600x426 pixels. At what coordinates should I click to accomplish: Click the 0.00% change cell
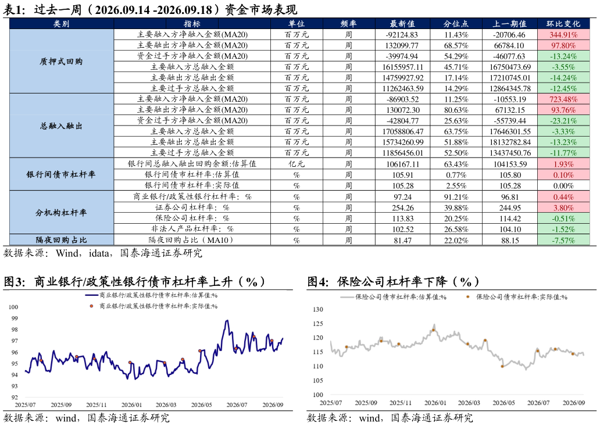(x=563, y=186)
